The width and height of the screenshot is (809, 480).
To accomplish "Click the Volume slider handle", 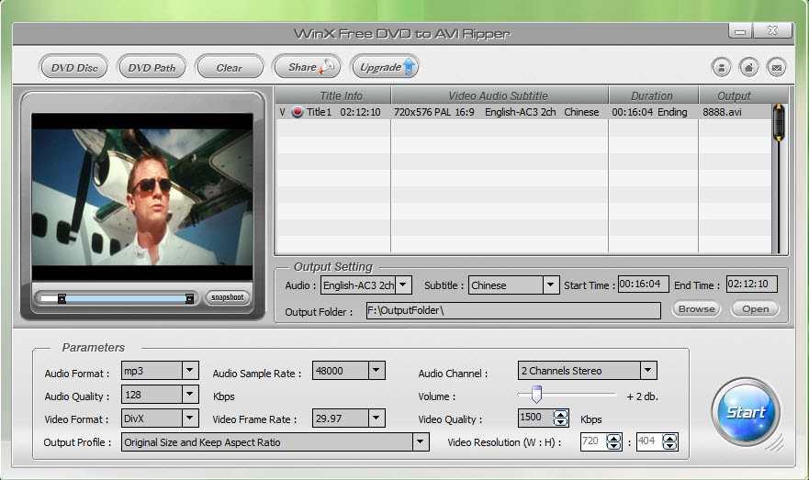I will [536, 395].
